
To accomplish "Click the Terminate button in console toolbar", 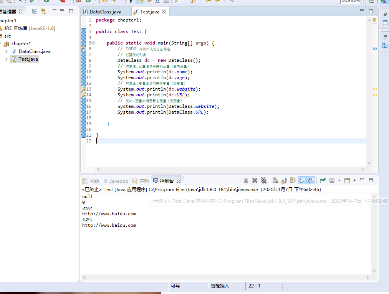I will tap(246, 180).
